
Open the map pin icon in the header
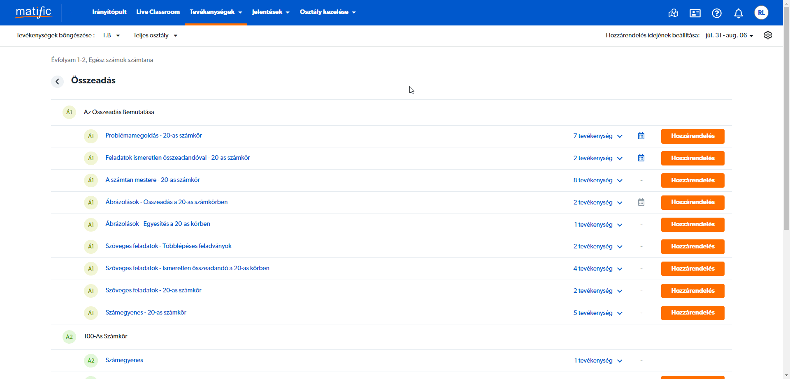(673, 13)
